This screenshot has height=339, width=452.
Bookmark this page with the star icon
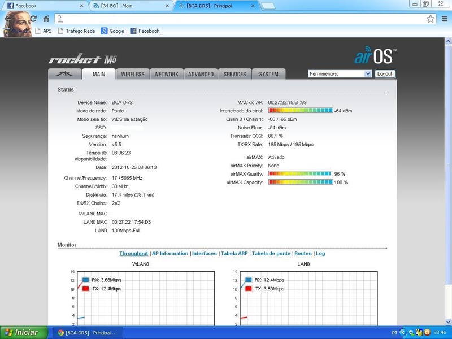431,19
